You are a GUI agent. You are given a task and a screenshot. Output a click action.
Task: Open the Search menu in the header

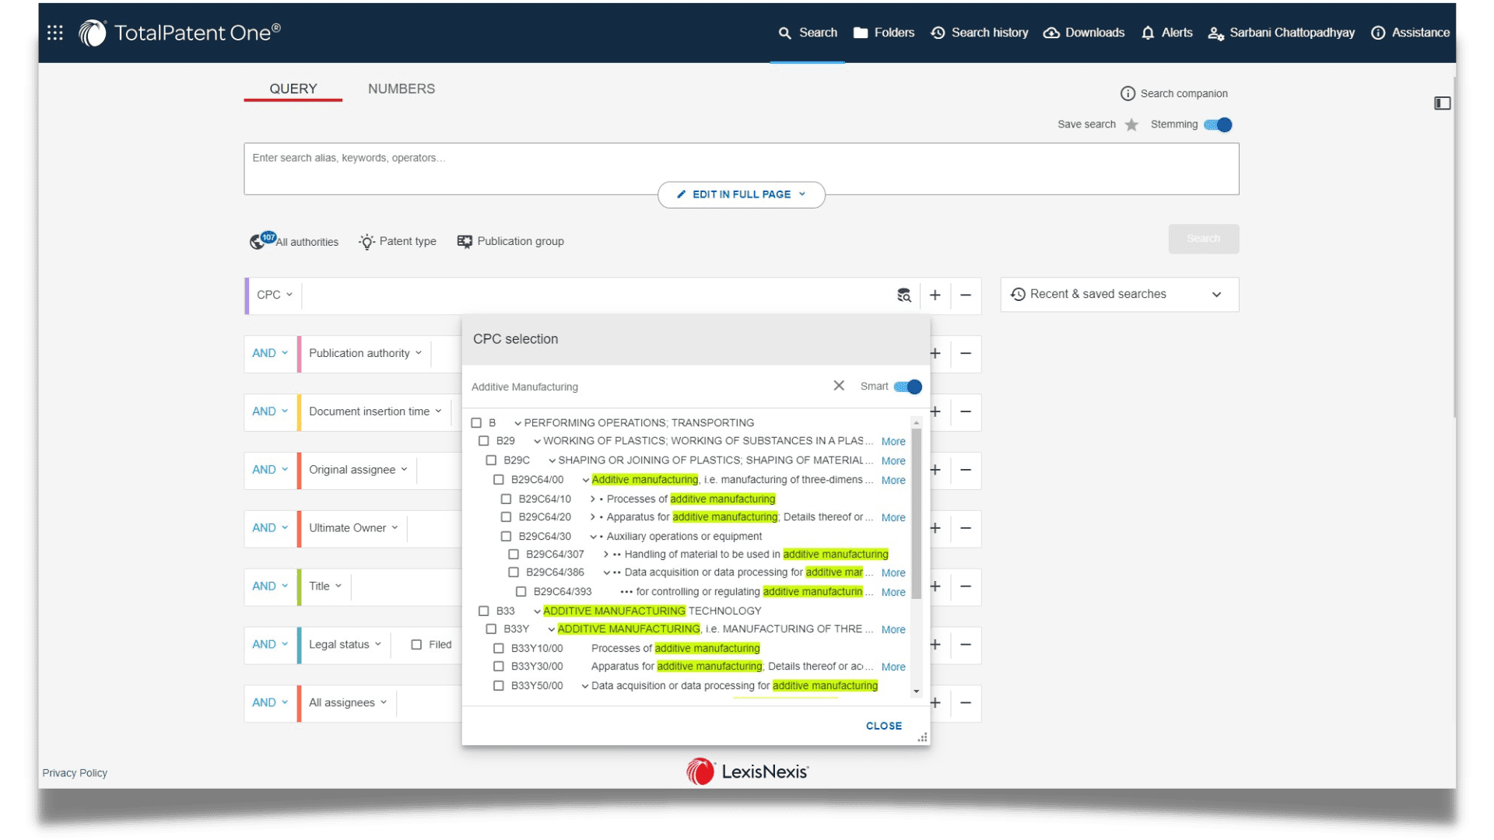(808, 33)
